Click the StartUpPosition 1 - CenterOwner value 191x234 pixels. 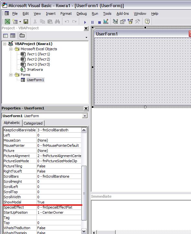click(59, 212)
